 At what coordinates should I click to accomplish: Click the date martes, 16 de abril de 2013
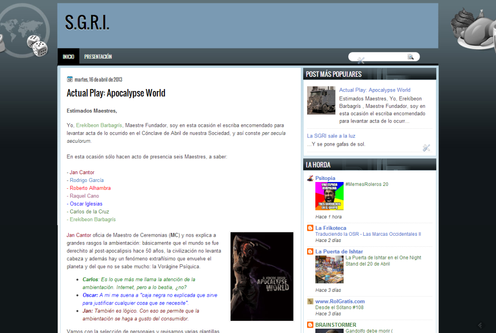click(98, 79)
